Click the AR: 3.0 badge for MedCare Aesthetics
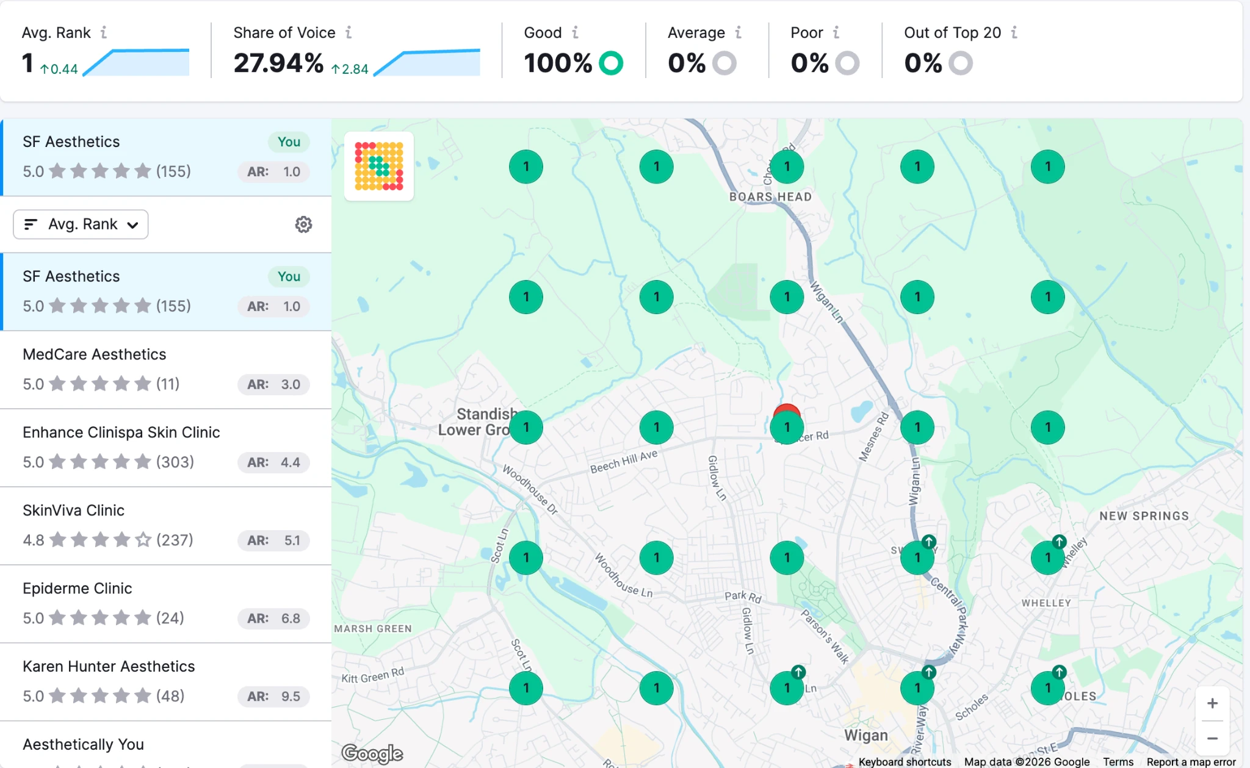 point(273,384)
